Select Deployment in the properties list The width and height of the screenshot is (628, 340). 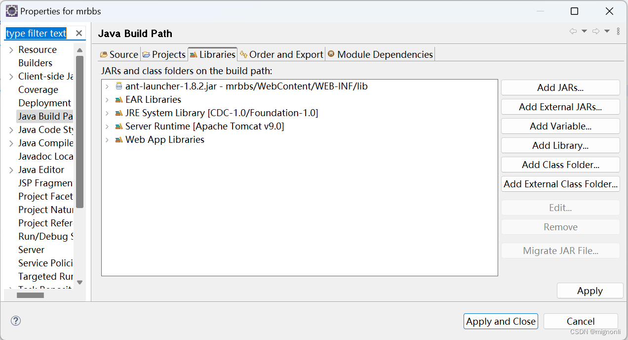coord(45,103)
